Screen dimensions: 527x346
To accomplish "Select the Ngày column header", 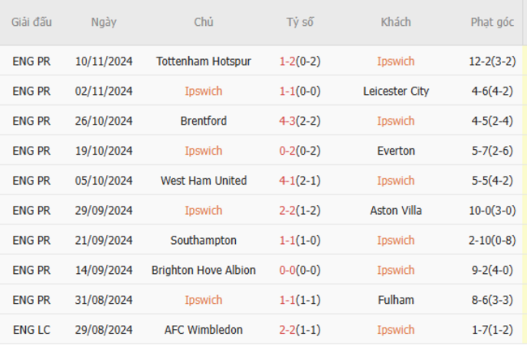I will click(x=104, y=22).
